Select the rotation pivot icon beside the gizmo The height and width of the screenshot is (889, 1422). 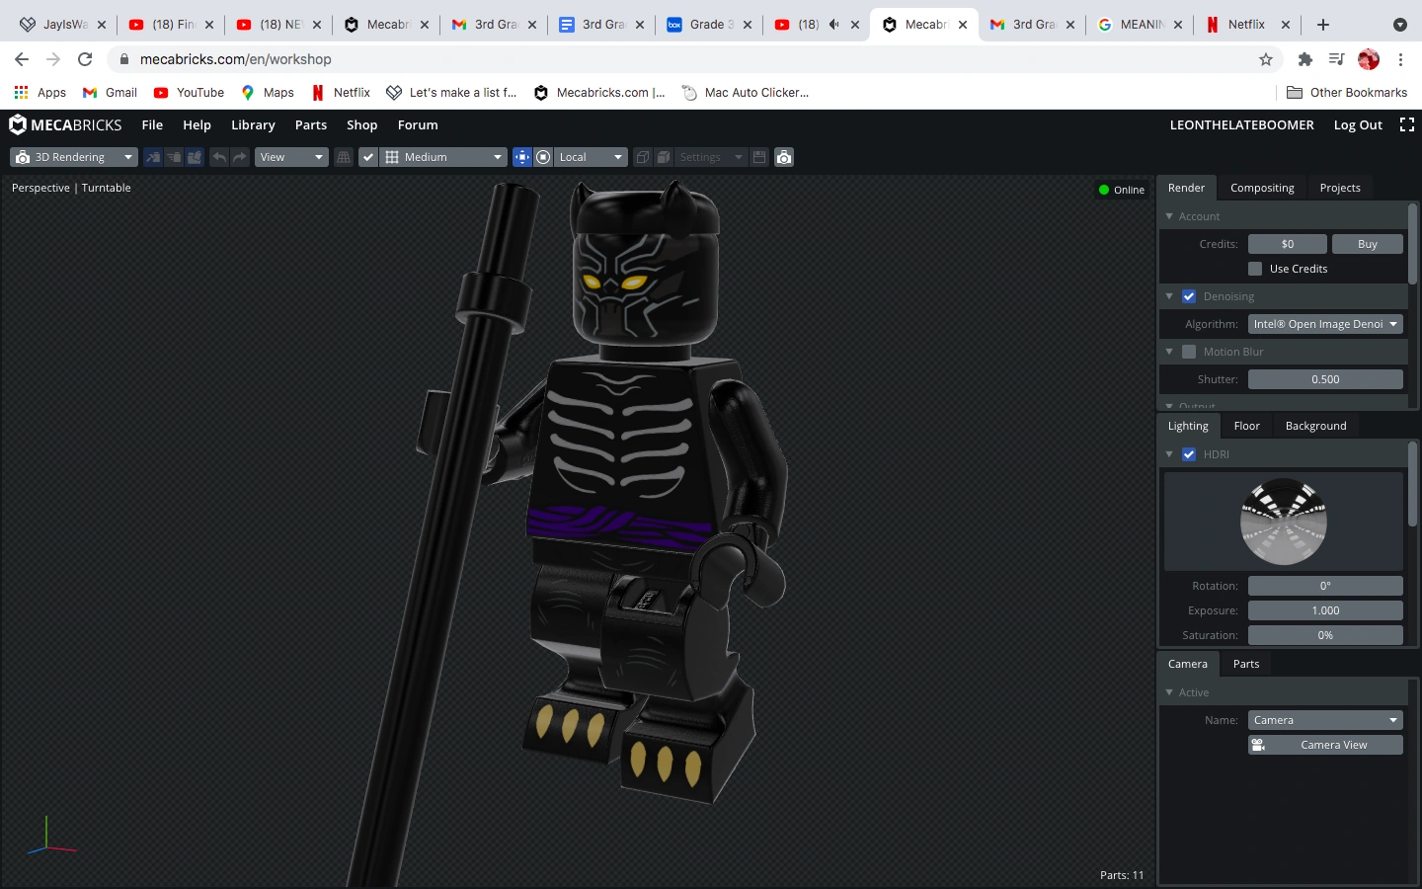click(543, 156)
